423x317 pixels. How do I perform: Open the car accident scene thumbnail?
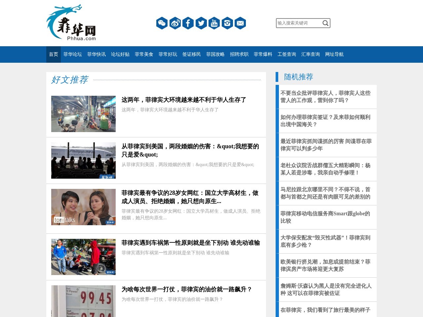pyautogui.click(x=83, y=257)
